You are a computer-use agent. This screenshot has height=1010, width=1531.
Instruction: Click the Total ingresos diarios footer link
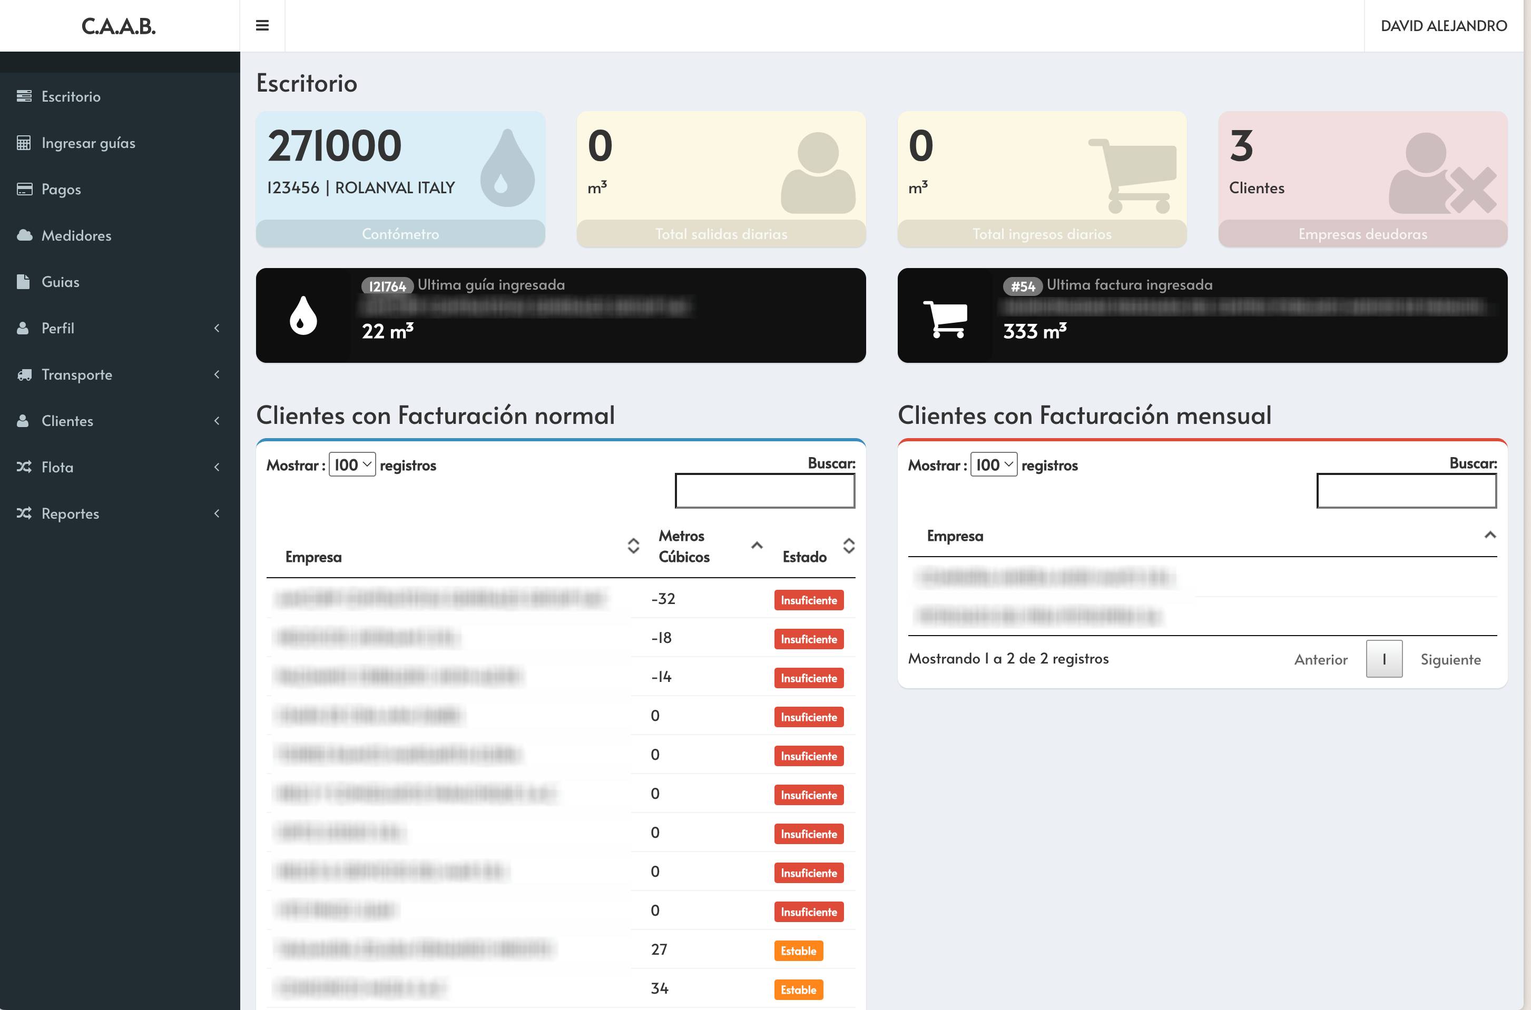pyautogui.click(x=1042, y=234)
